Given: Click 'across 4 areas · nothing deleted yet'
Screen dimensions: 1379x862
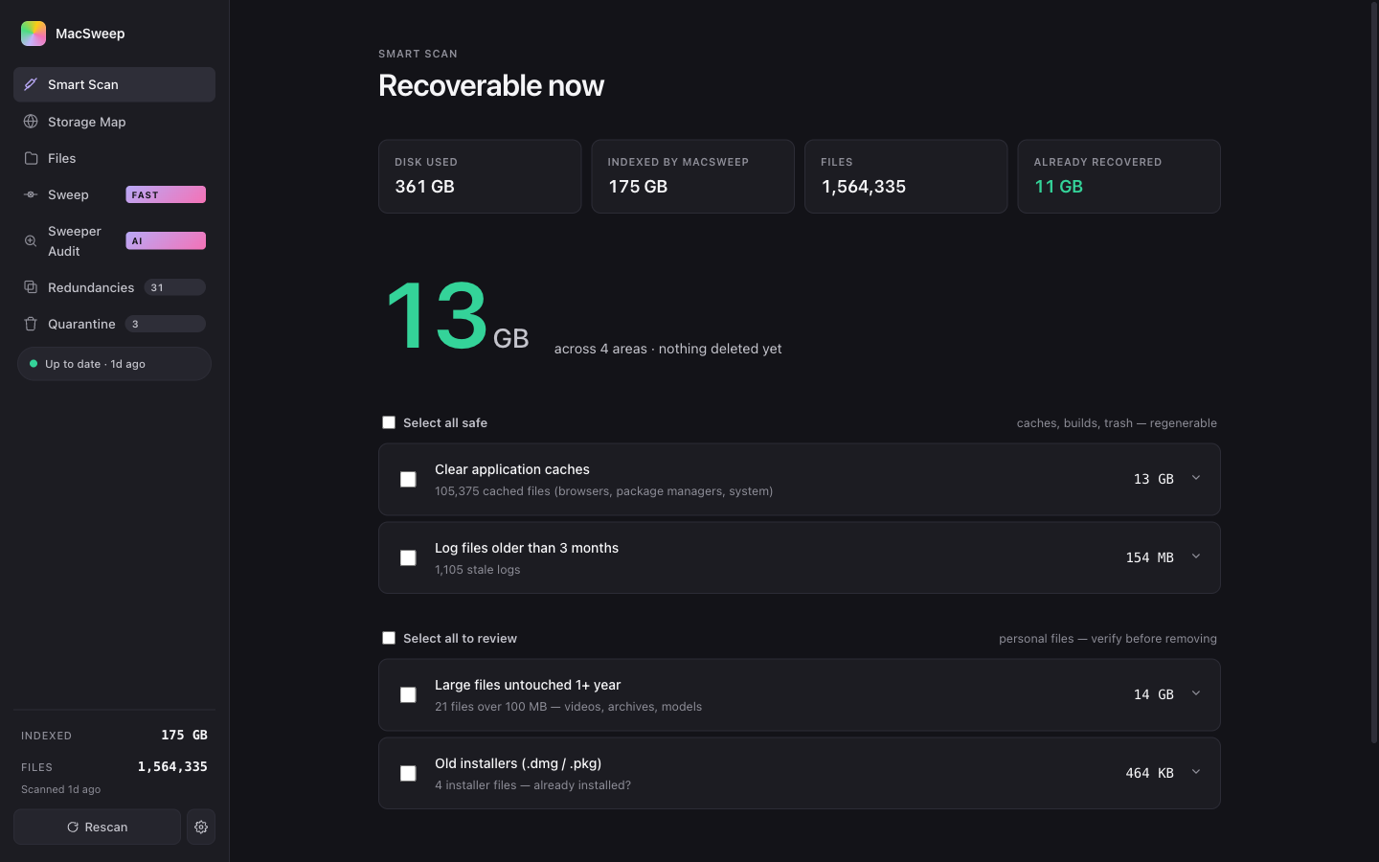Looking at the screenshot, I should click(x=667, y=349).
